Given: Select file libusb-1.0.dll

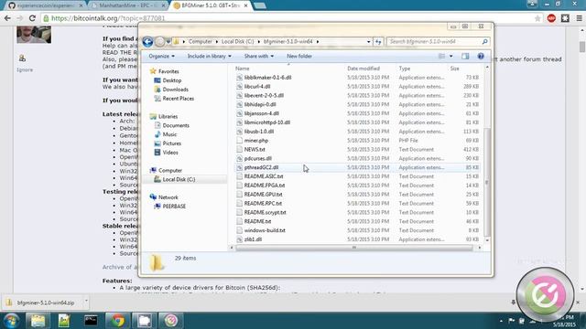Looking at the screenshot, I should 259,132.
